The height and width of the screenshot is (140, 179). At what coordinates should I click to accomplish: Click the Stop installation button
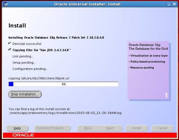coord(25,94)
